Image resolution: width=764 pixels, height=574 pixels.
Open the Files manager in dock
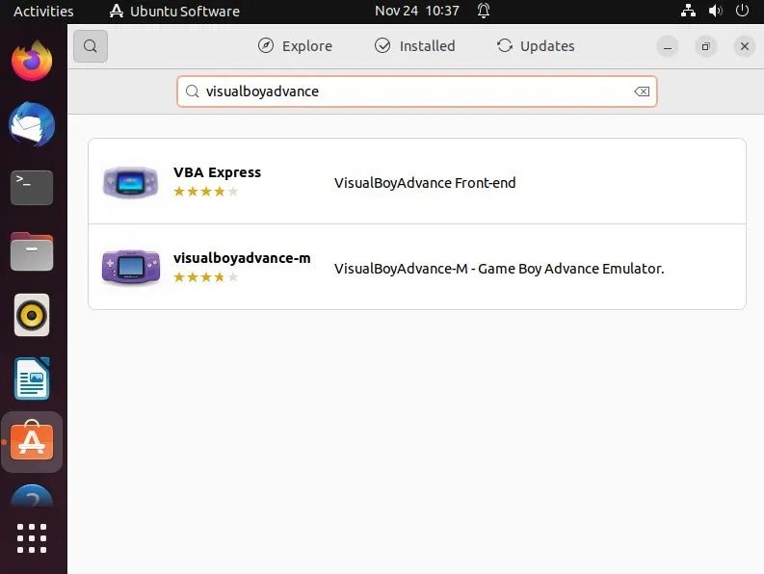point(32,251)
